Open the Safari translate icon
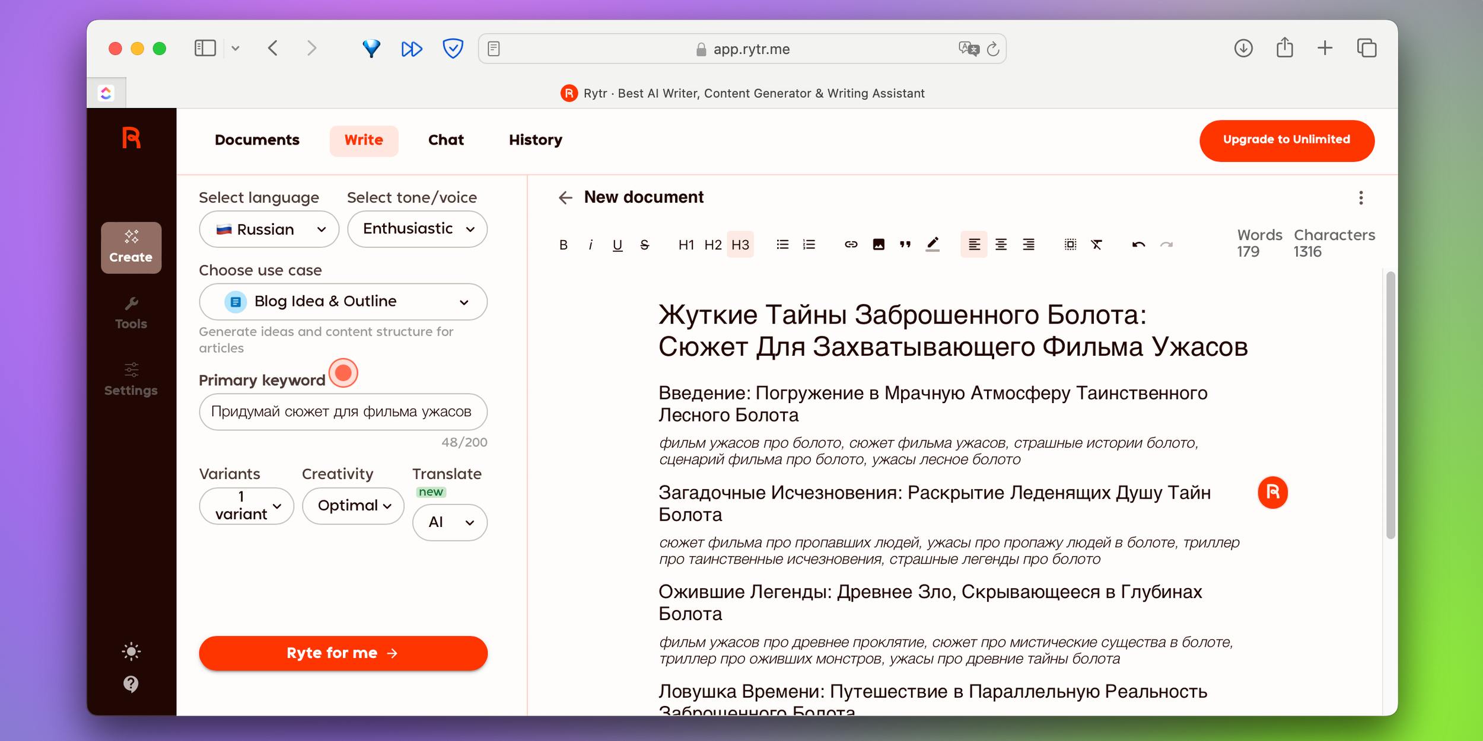The image size is (1483, 741). (x=968, y=49)
